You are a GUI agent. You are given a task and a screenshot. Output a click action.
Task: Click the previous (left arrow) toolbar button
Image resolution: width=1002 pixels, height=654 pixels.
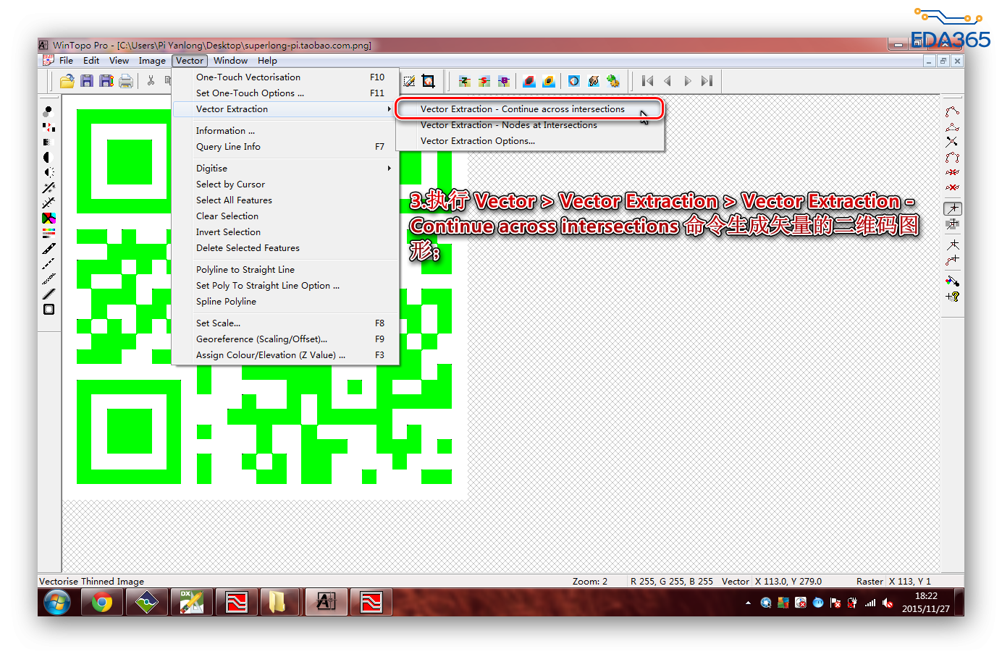[668, 81]
